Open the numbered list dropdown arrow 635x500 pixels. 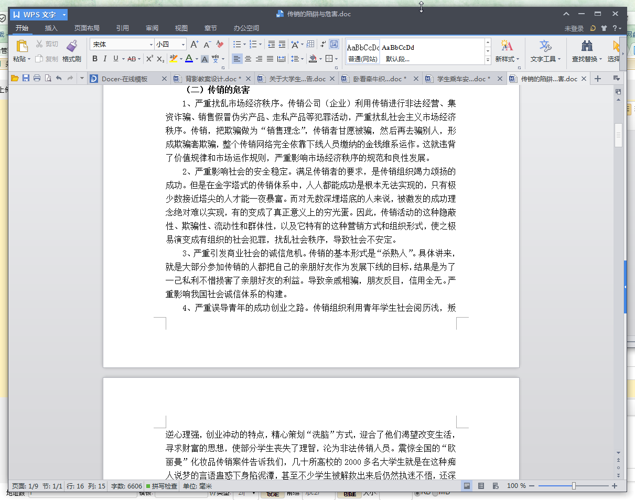point(261,45)
